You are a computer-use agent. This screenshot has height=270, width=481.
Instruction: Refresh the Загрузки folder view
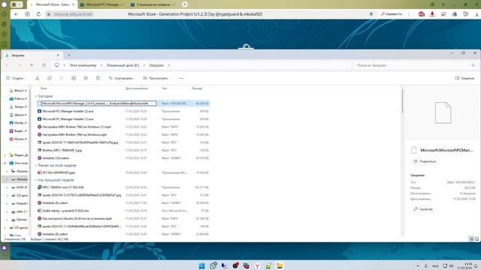[x=44, y=65]
